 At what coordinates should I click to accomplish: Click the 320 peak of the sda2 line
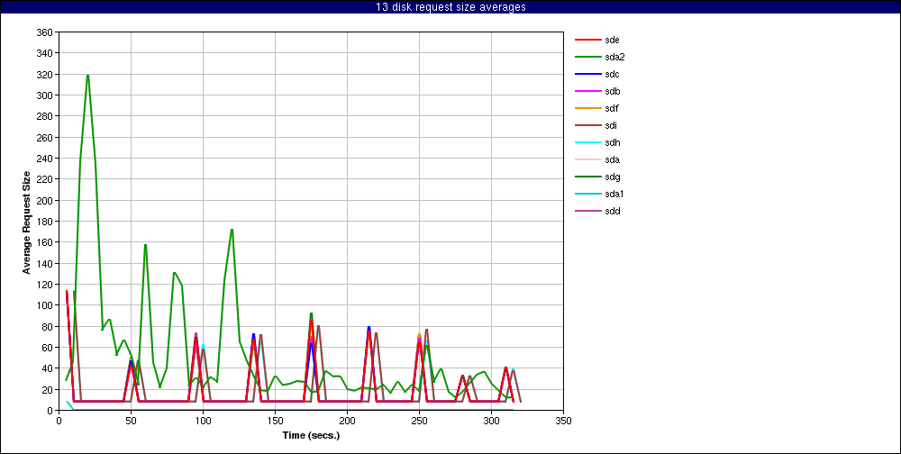coord(88,75)
